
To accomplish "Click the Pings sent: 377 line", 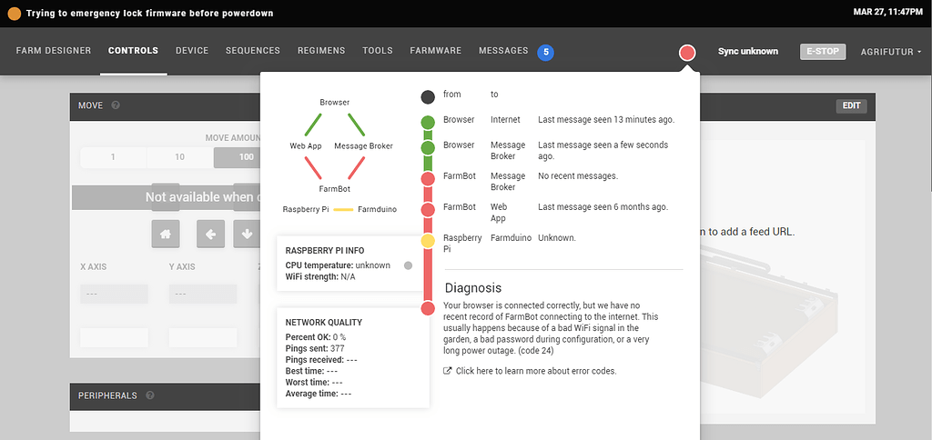I will [315, 348].
